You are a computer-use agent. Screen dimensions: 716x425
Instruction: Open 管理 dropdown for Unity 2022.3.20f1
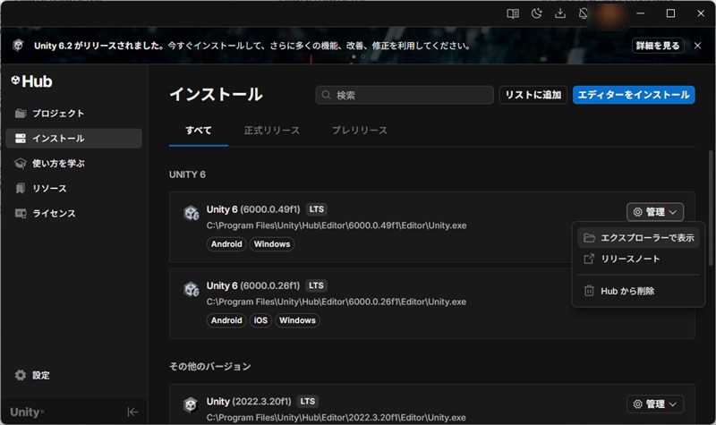(x=655, y=404)
